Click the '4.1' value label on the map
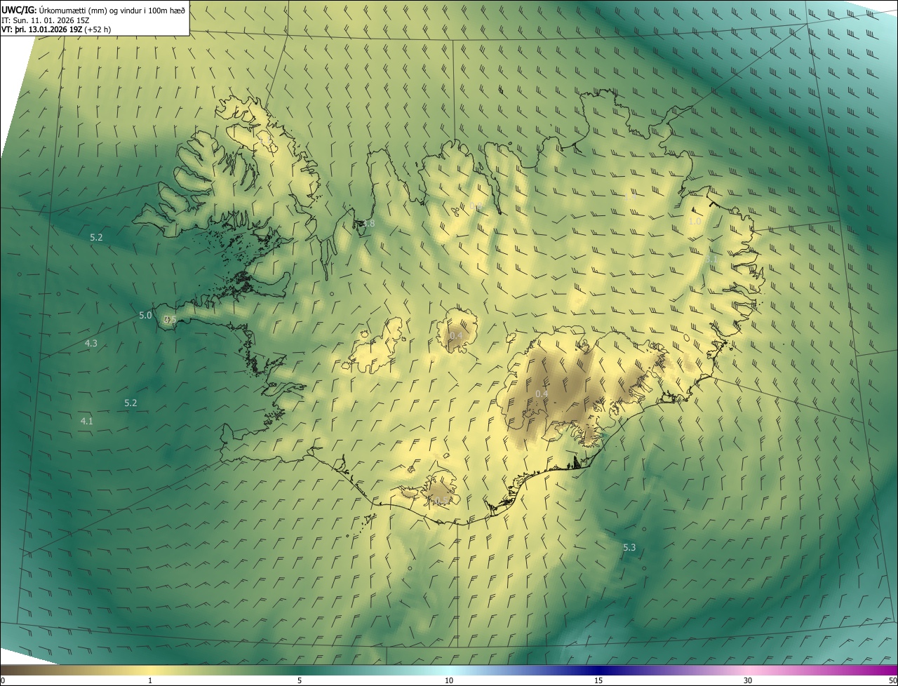This screenshot has height=686, width=898. pos(87,422)
